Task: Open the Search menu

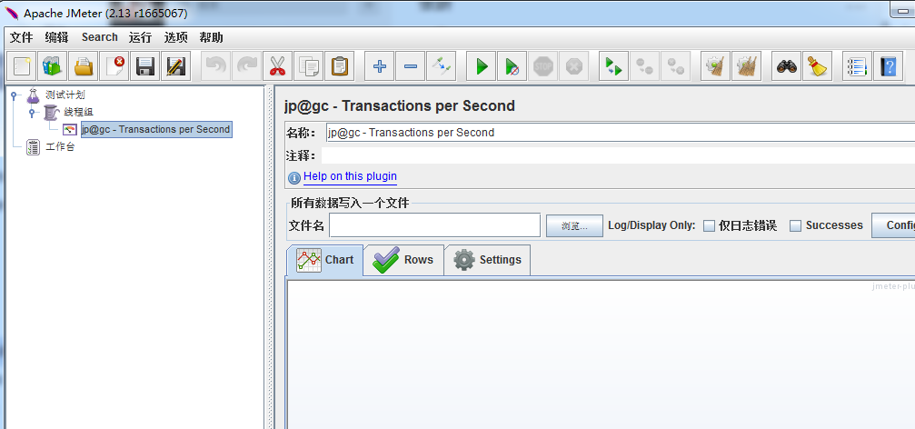Action: click(99, 37)
